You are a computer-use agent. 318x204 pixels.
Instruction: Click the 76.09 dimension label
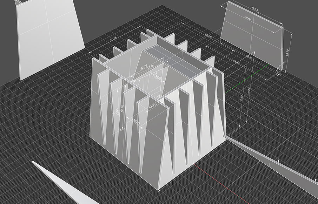click(208, 36)
